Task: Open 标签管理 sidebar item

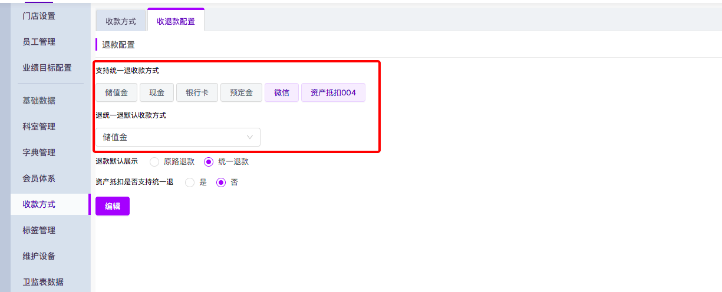Action: click(39, 230)
